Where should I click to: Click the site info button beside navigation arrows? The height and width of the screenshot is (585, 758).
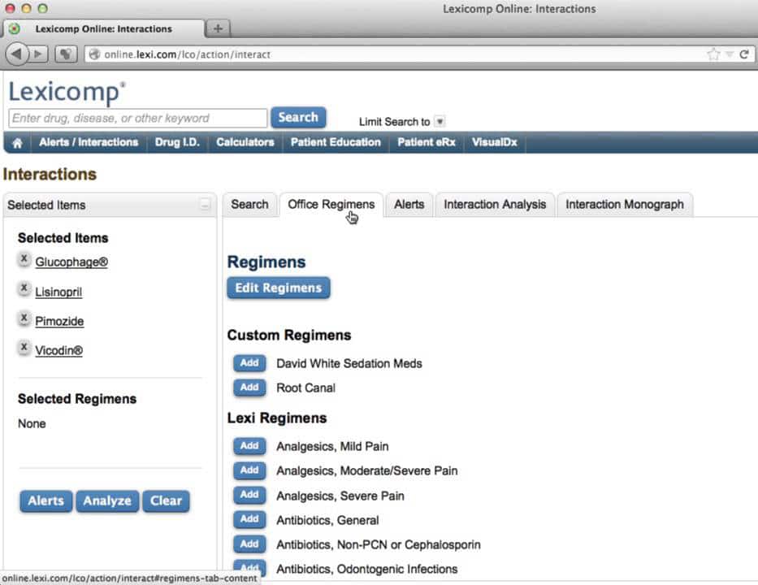[x=66, y=54]
